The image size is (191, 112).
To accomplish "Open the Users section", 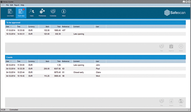I will pos(32,13).
